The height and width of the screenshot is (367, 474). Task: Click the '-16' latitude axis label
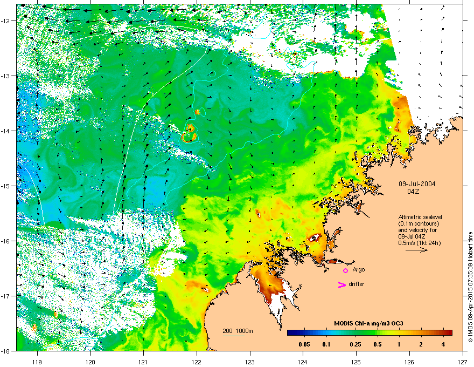click(x=6, y=241)
